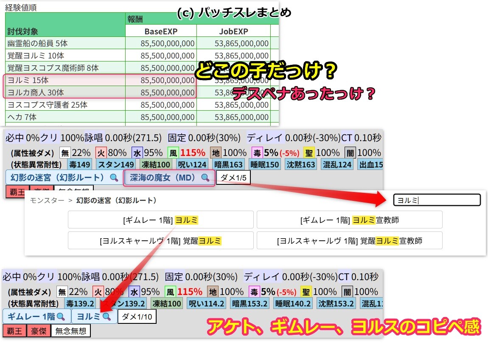488x345 pixels.
Task: Click the 毒 element badge in upper panel
Action: (256, 153)
